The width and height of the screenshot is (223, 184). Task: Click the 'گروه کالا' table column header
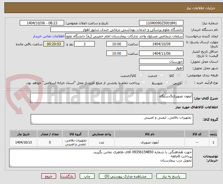(x=75, y=134)
